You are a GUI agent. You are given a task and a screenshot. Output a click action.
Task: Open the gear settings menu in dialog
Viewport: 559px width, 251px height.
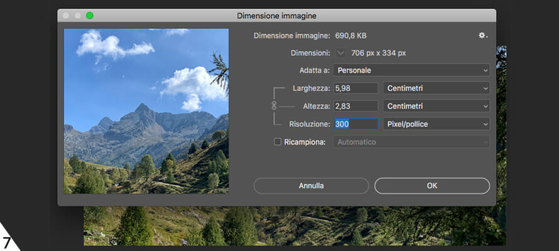point(482,36)
